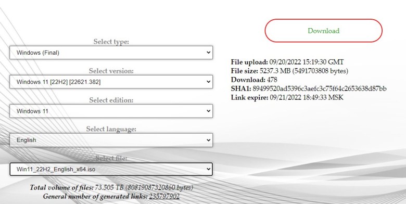Screen dimensions: 406x204
Task: Open the Windows (Final) type dropdown
Action: pyautogui.click(x=111, y=53)
